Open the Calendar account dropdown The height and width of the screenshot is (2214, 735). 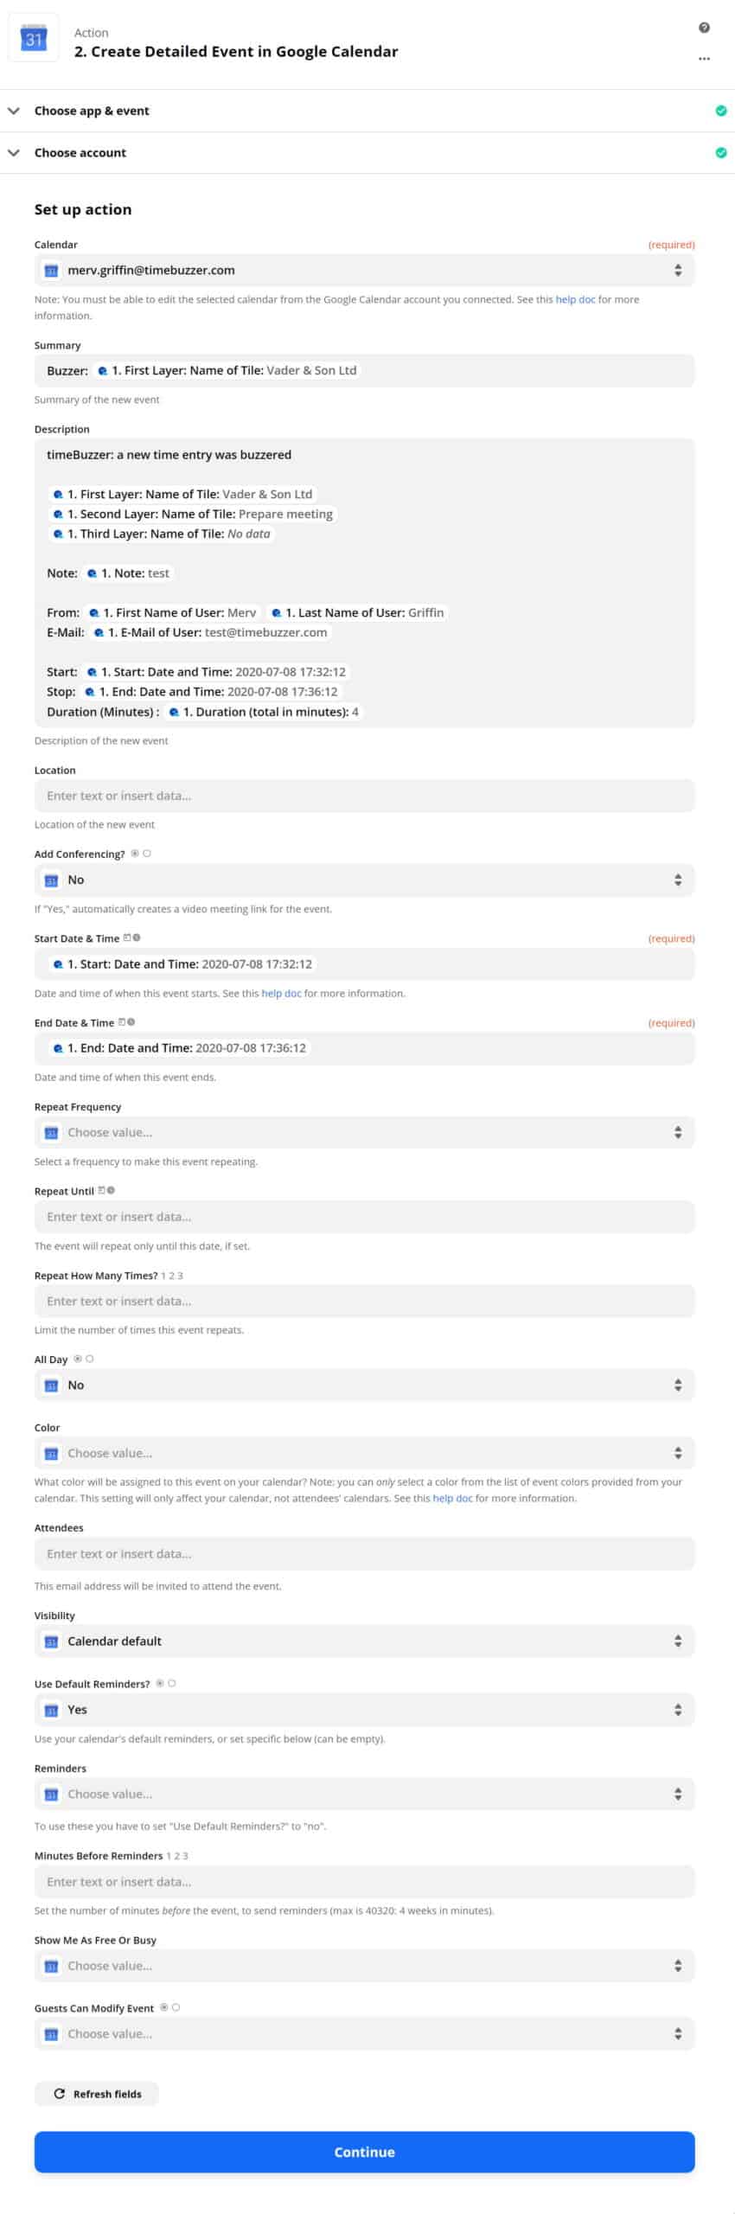pos(364,270)
